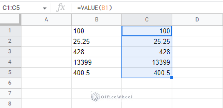
Task: Click the blue fill handle square
Action: (172, 78)
